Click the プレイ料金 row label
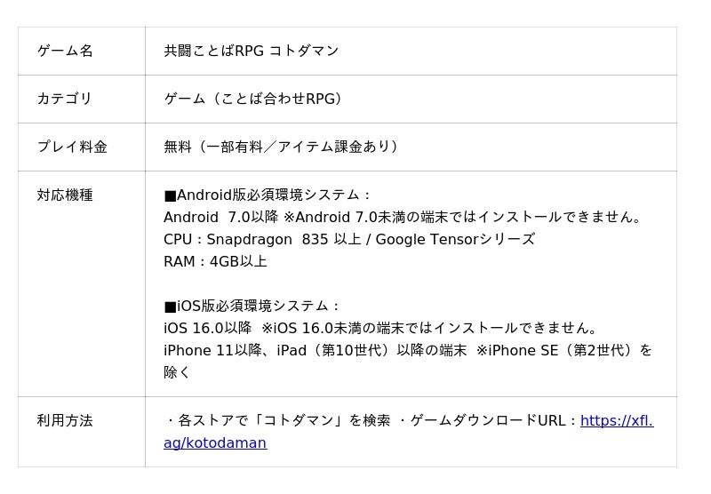Image resolution: width=711 pixels, height=494 pixels. click(72, 147)
